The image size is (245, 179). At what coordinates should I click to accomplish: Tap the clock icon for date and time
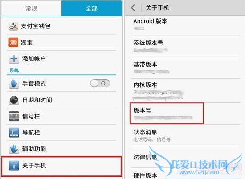tap(14, 100)
